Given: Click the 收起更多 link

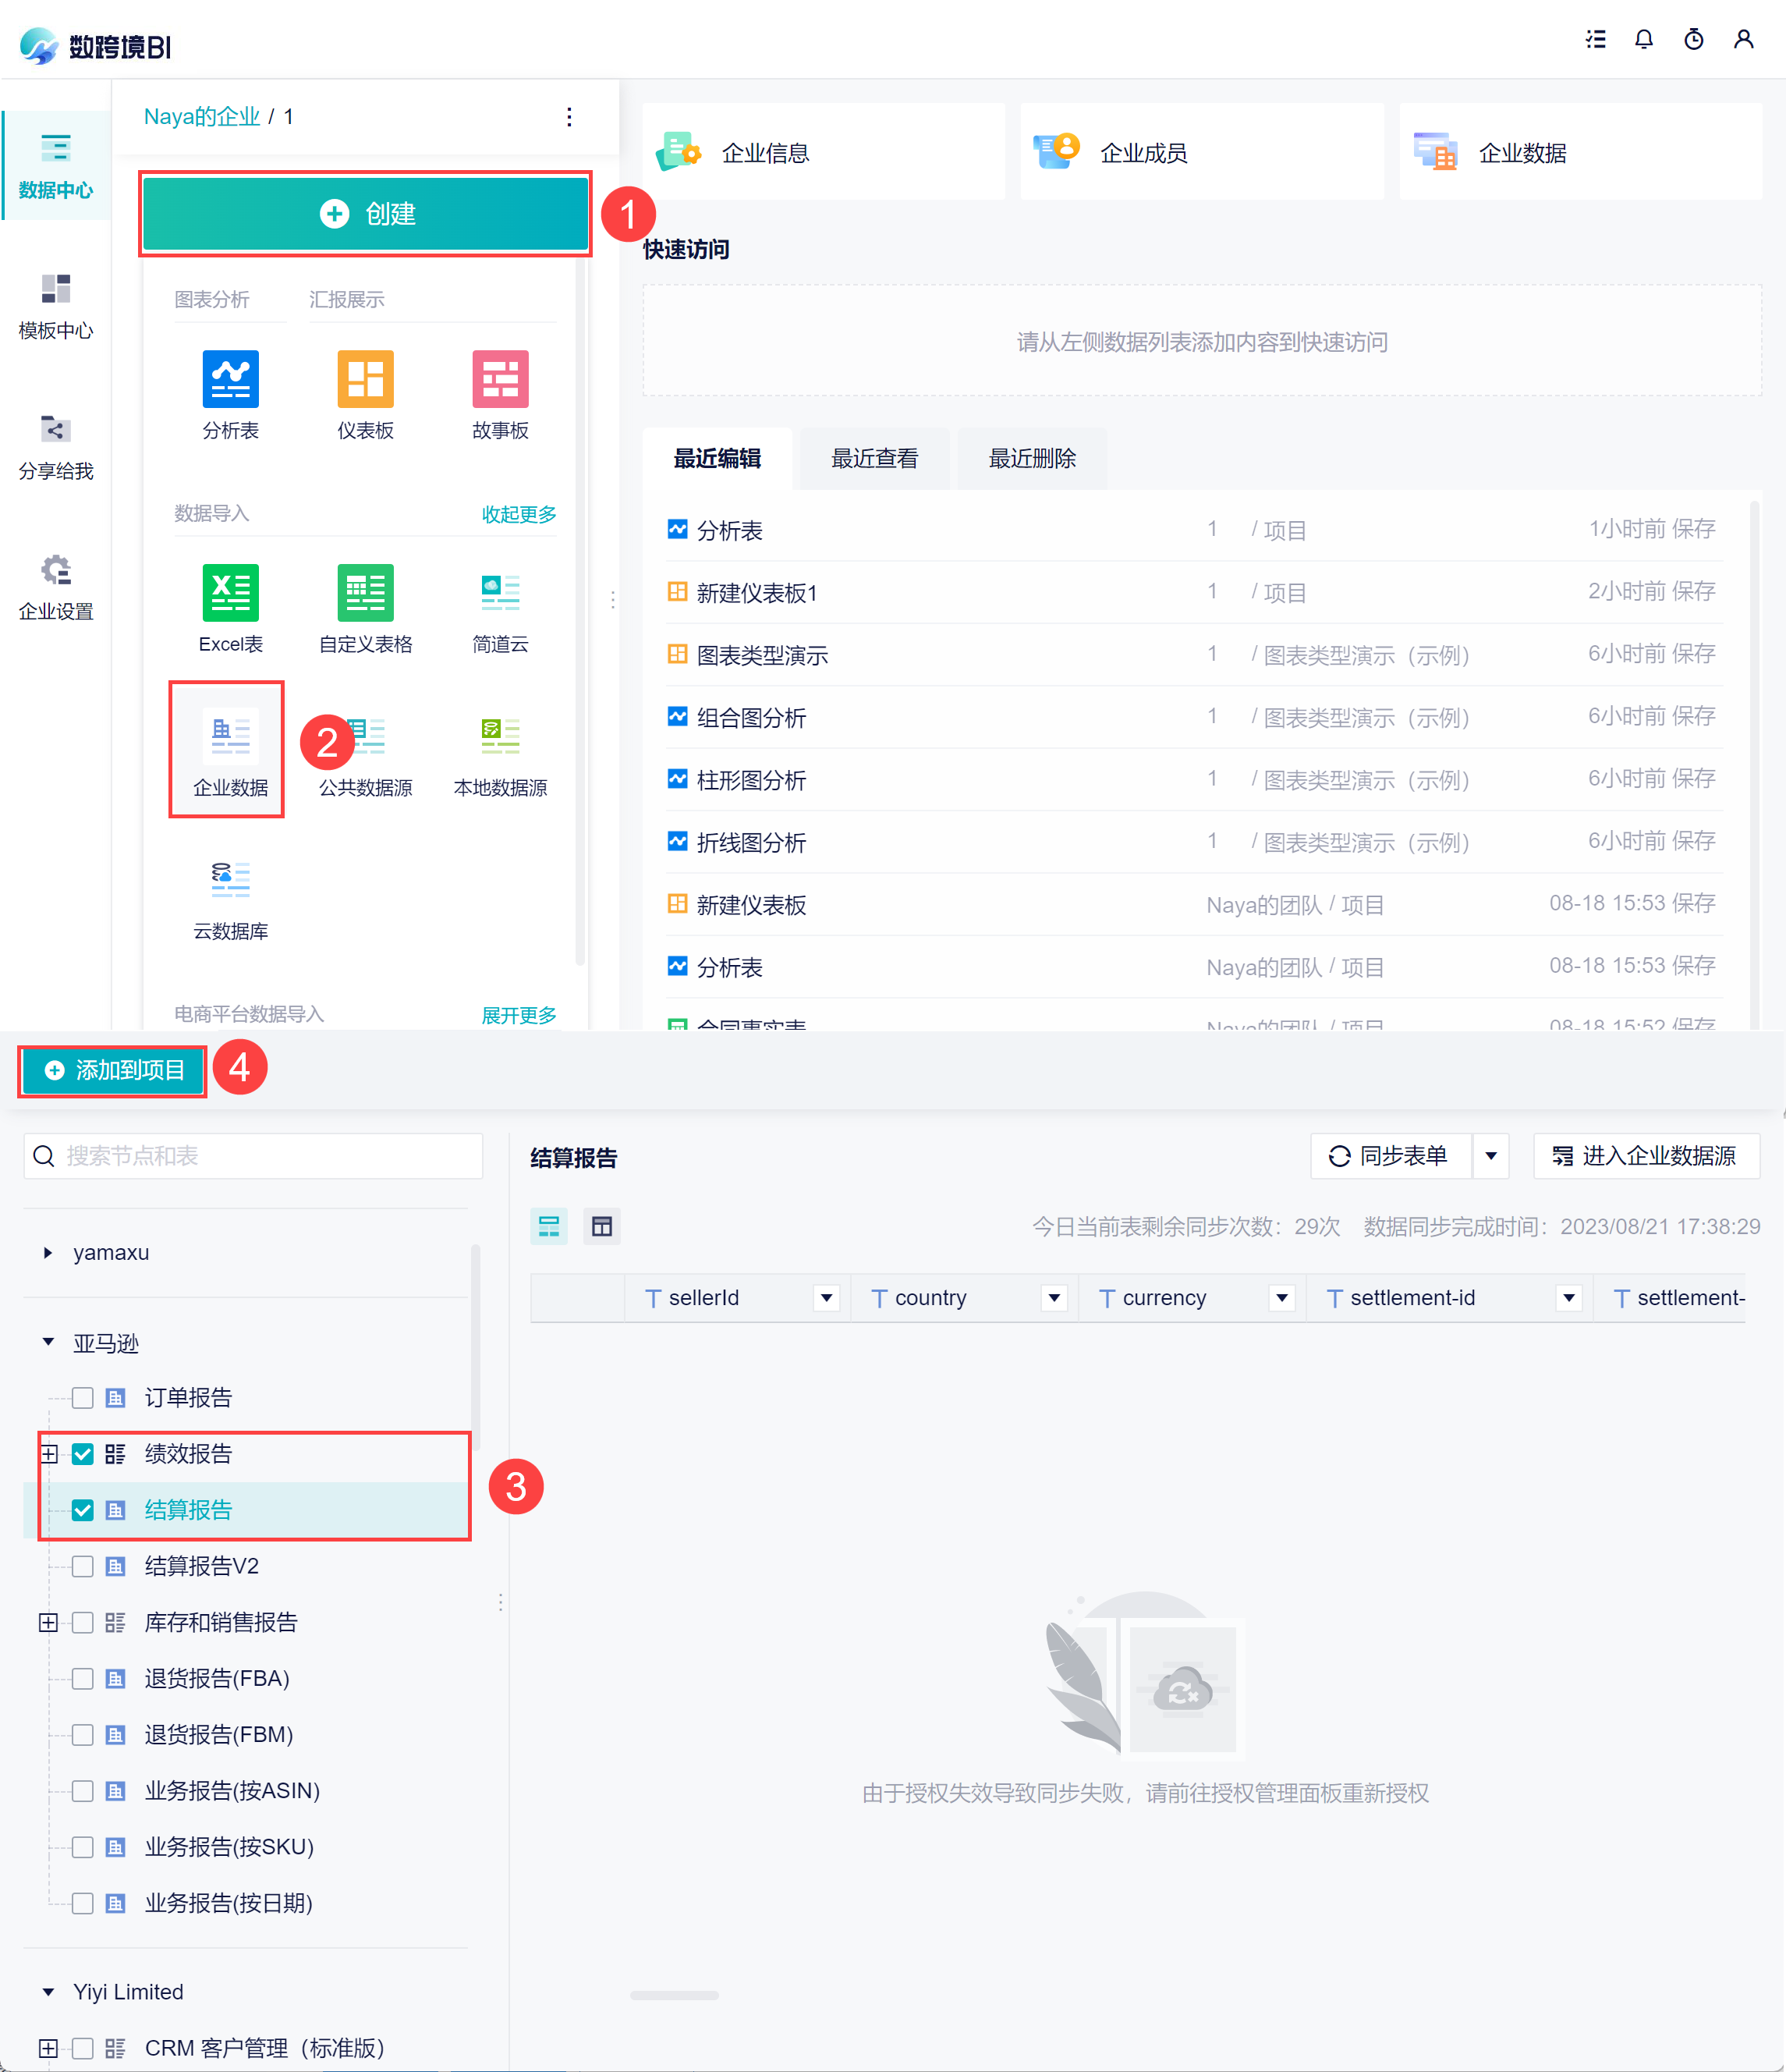Looking at the screenshot, I should coord(518,513).
